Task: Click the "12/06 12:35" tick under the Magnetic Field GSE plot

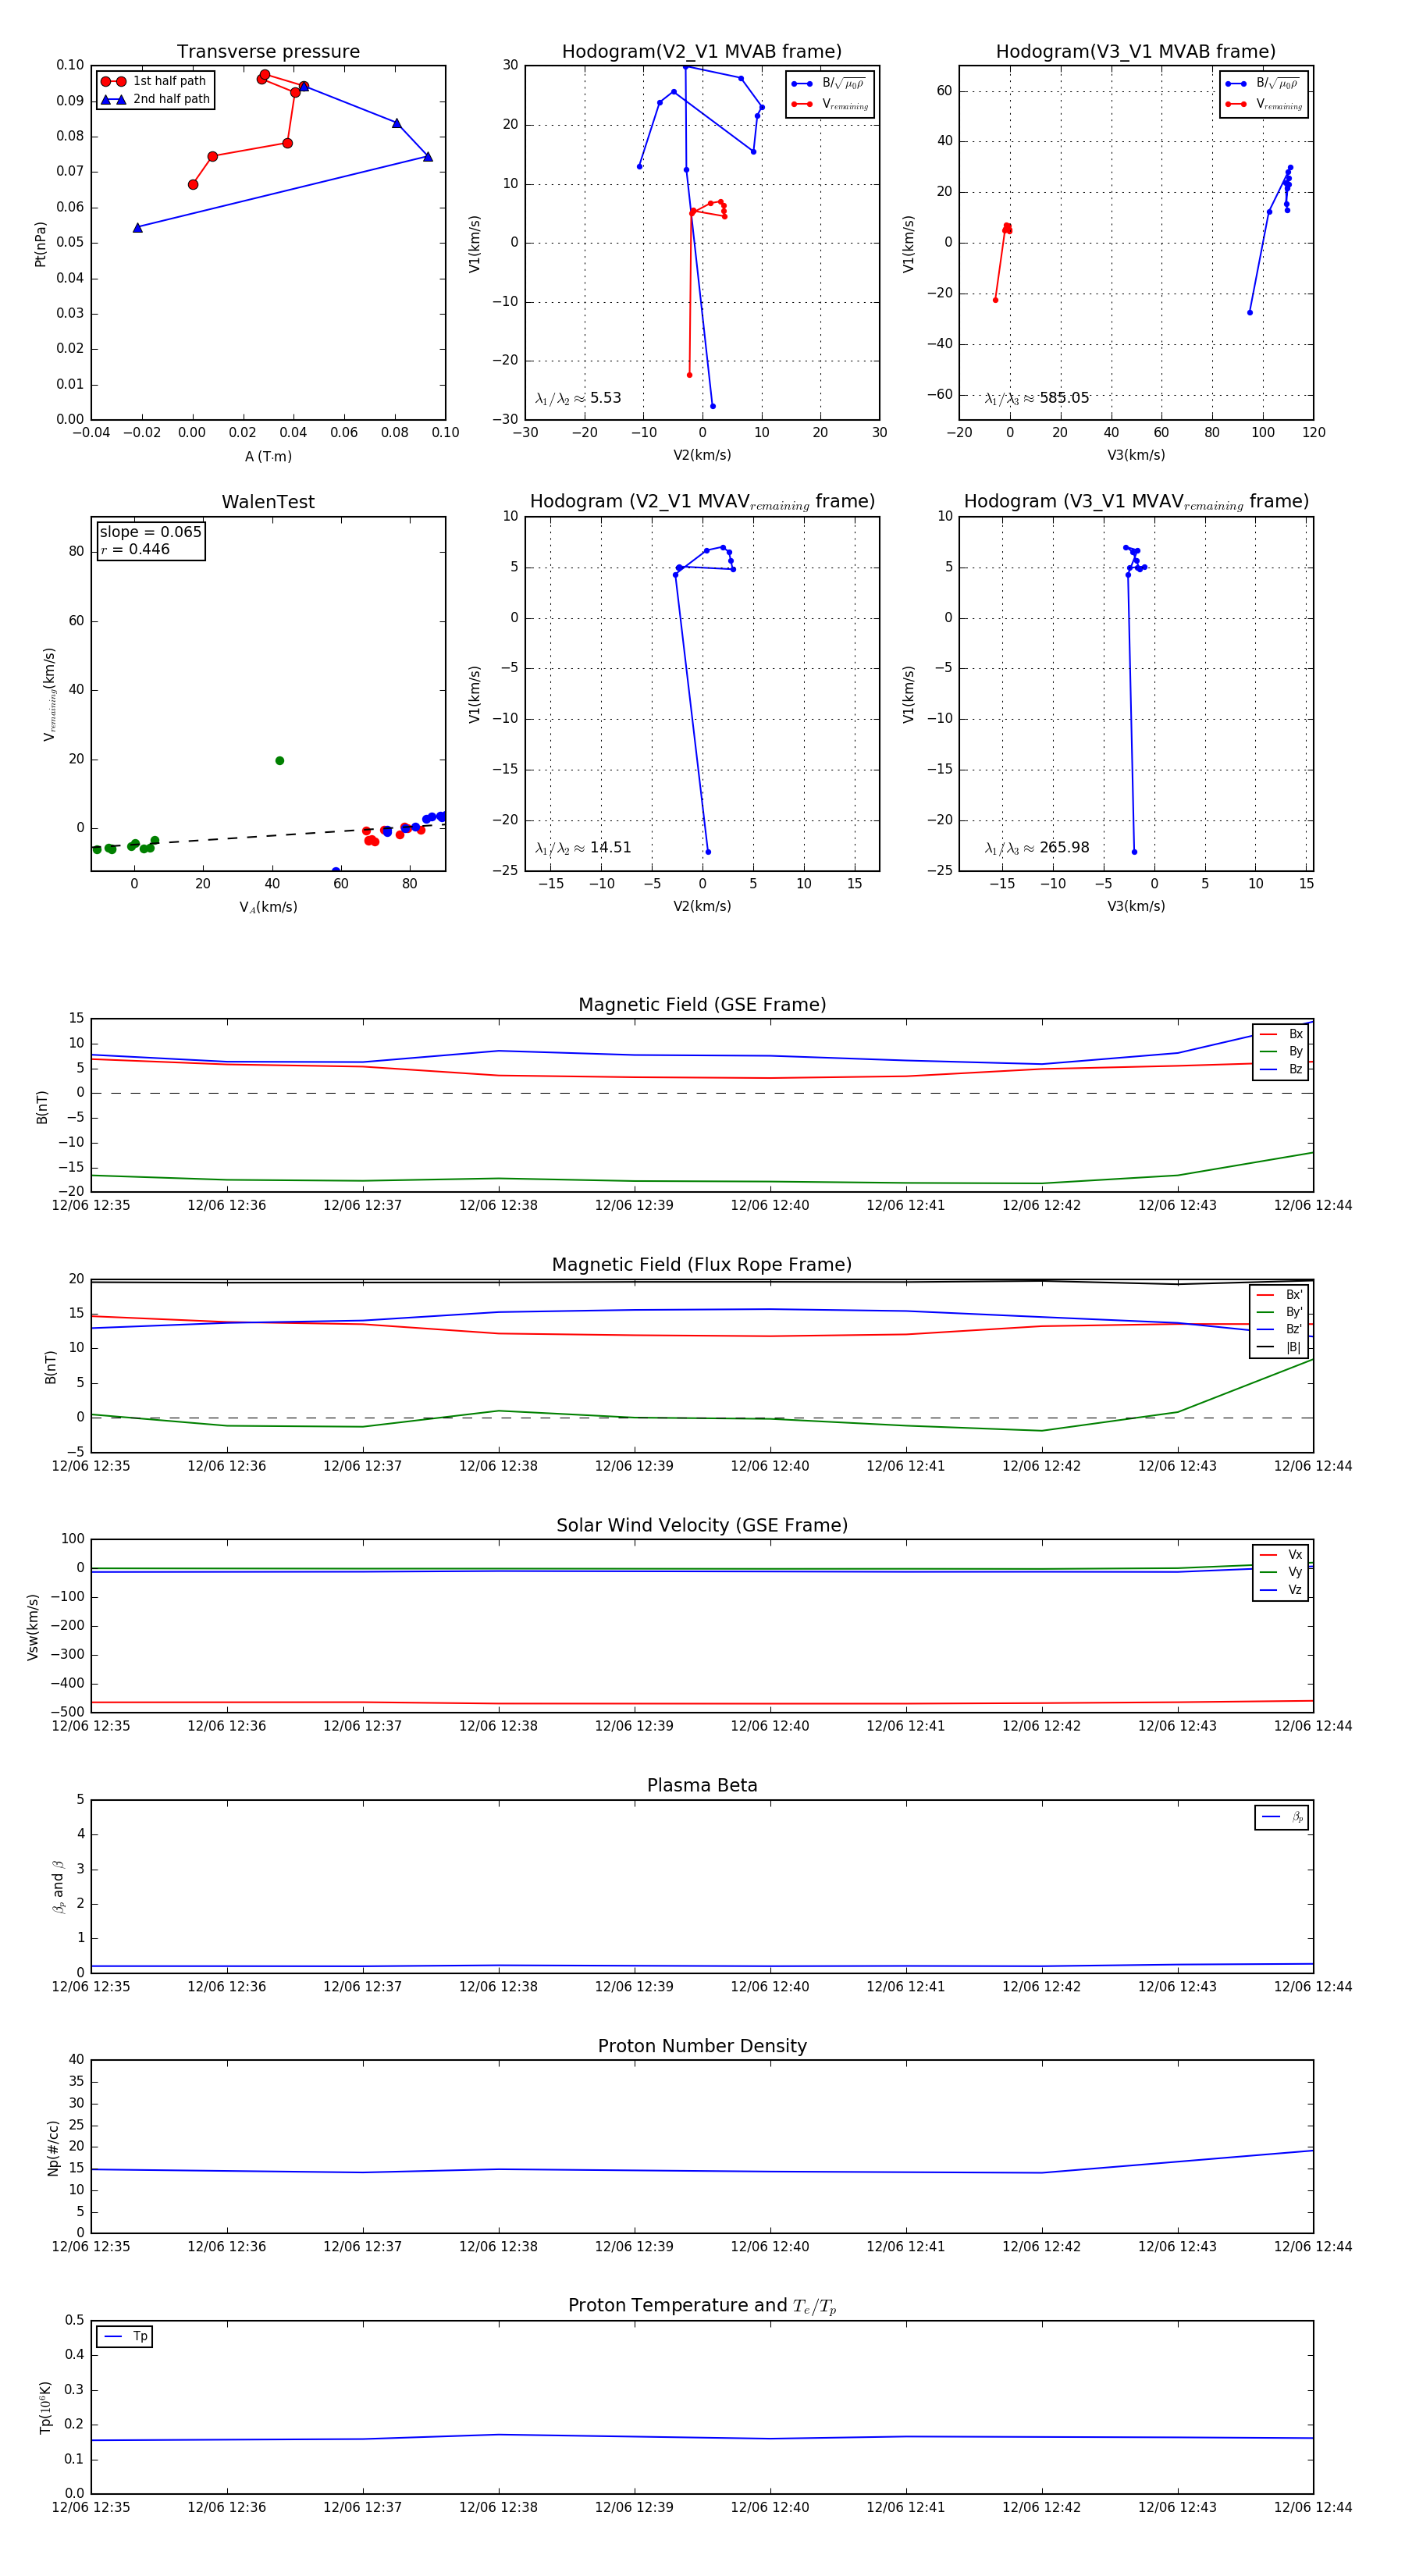Action: click(x=91, y=1205)
